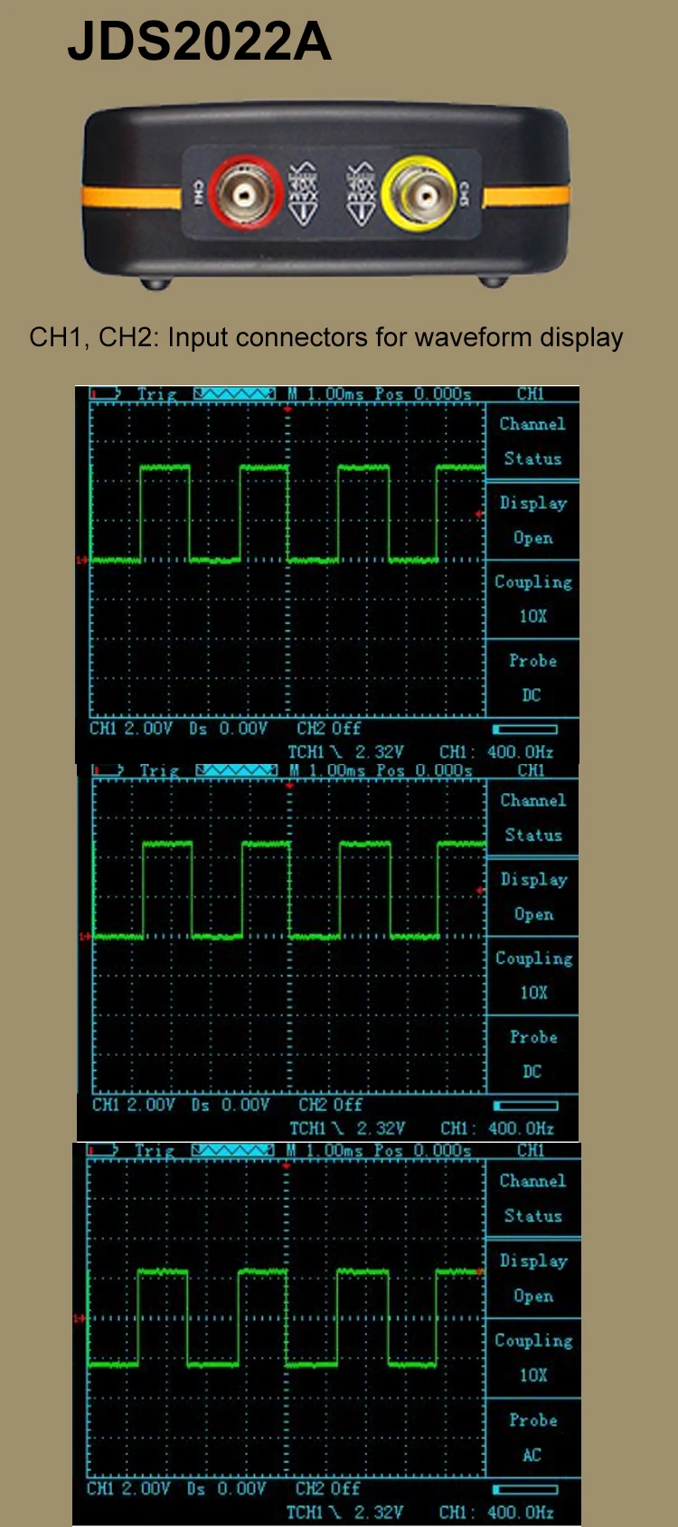This screenshot has height=1527, width=678.
Task: Click the Trig status in the Probe AC screen
Action: tap(155, 1150)
